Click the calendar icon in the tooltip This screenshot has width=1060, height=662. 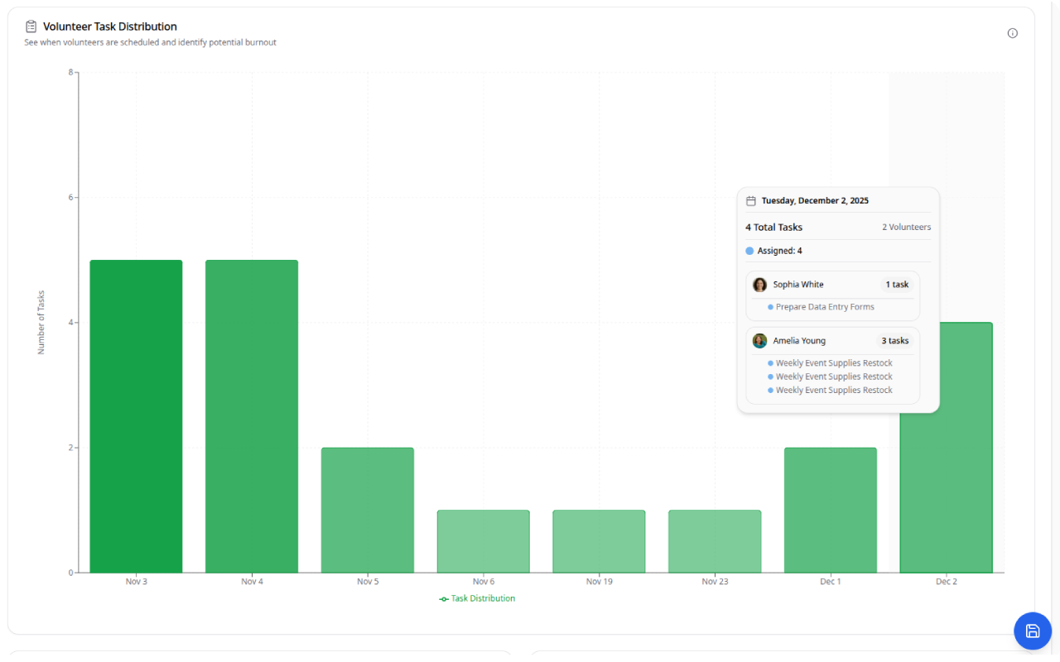[x=751, y=201]
